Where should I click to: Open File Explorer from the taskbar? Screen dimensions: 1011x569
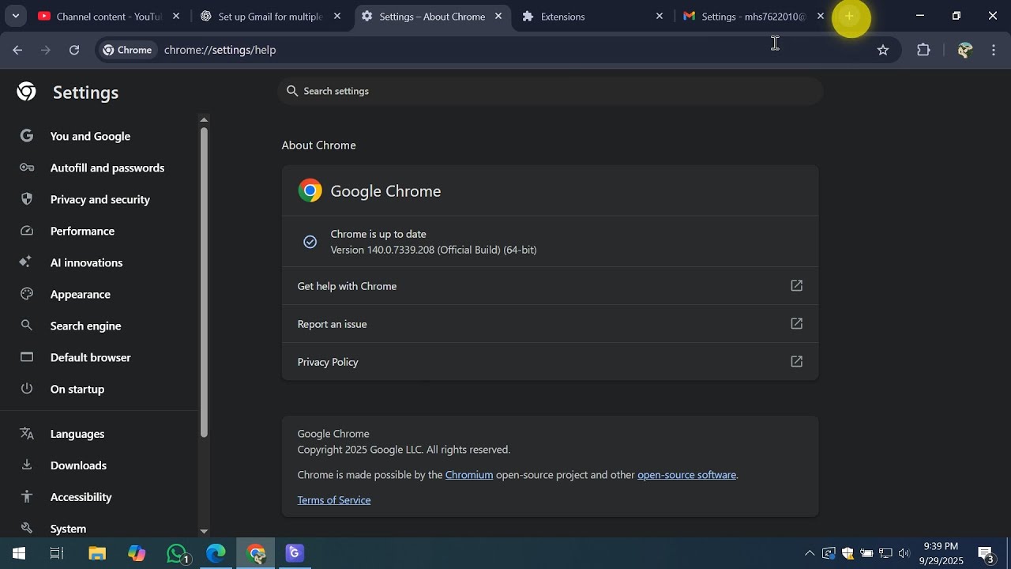pyautogui.click(x=97, y=553)
